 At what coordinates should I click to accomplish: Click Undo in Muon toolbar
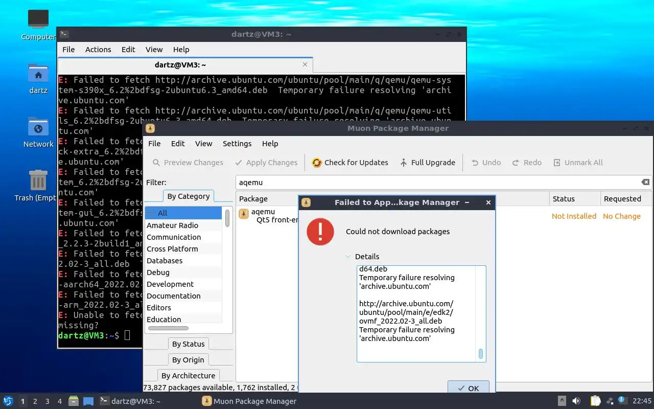(485, 163)
